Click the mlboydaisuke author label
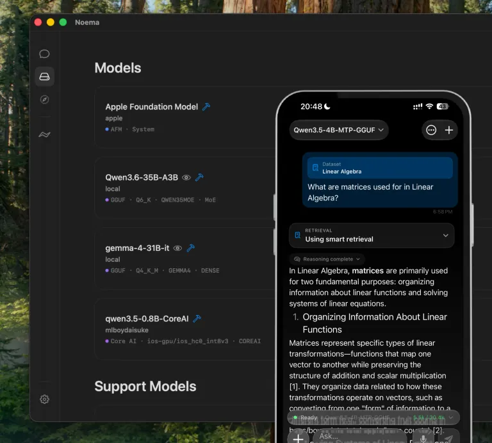 click(x=127, y=330)
